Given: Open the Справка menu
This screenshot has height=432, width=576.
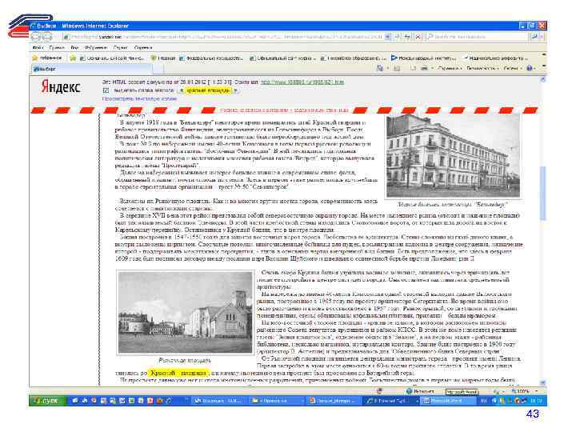Looking at the screenshot, I should (x=143, y=47).
